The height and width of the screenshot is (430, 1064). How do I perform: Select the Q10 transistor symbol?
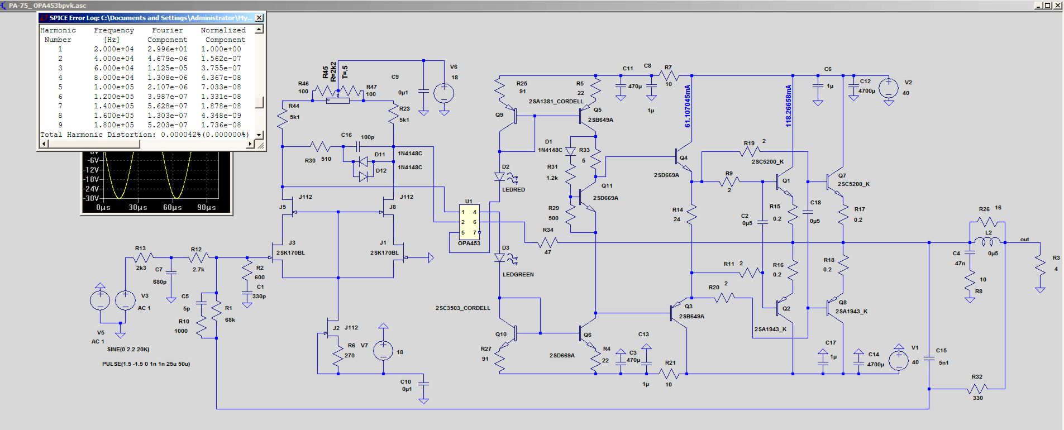pyautogui.click(x=508, y=333)
